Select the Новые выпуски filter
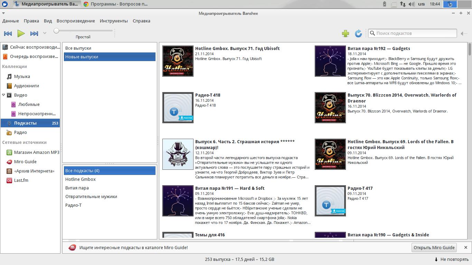 tap(110, 57)
